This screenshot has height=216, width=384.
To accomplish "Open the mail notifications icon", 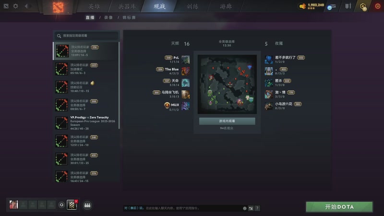I will (x=332, y=7).
